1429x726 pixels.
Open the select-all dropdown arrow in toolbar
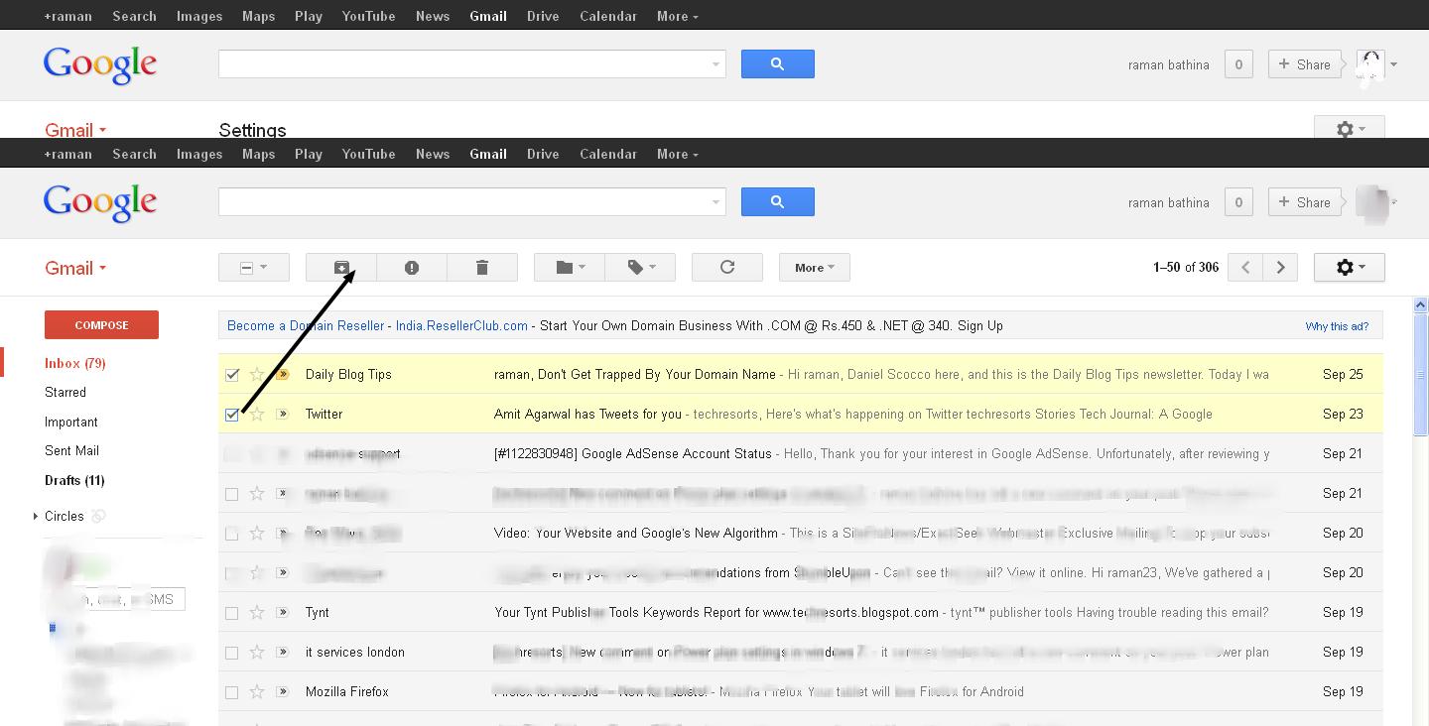pos(264,267)
